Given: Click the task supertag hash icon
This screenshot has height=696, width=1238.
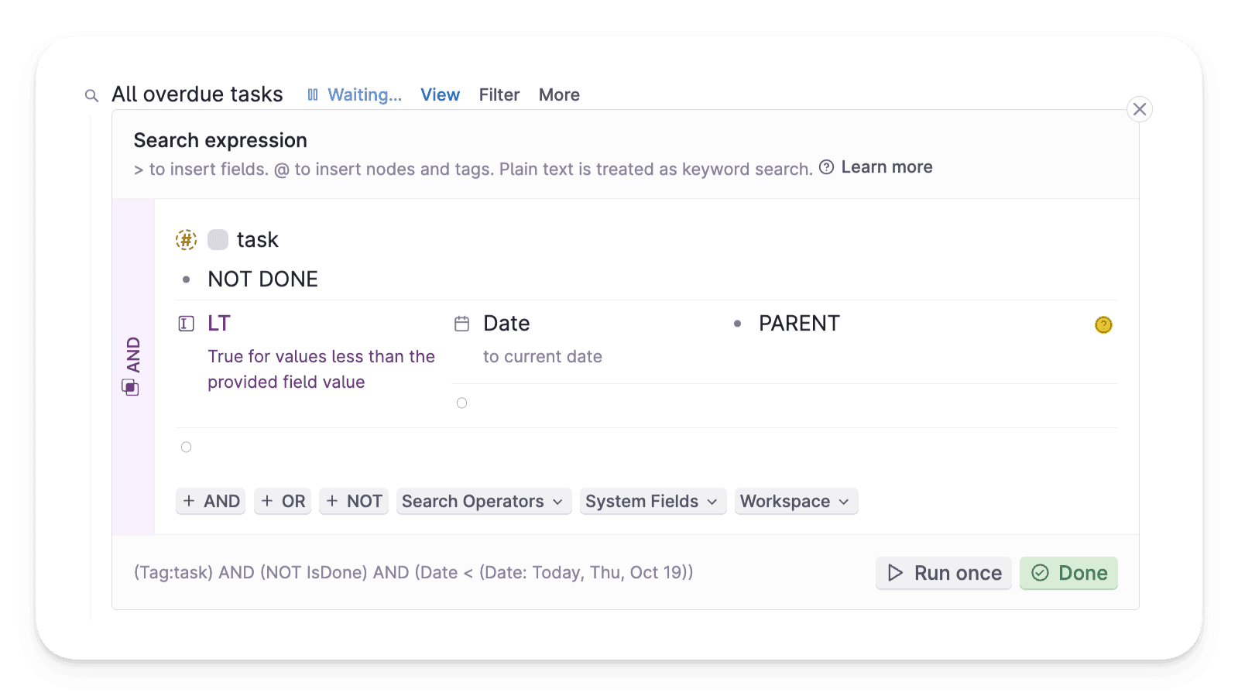Looking at the screenshot, I should pos(186,240).
